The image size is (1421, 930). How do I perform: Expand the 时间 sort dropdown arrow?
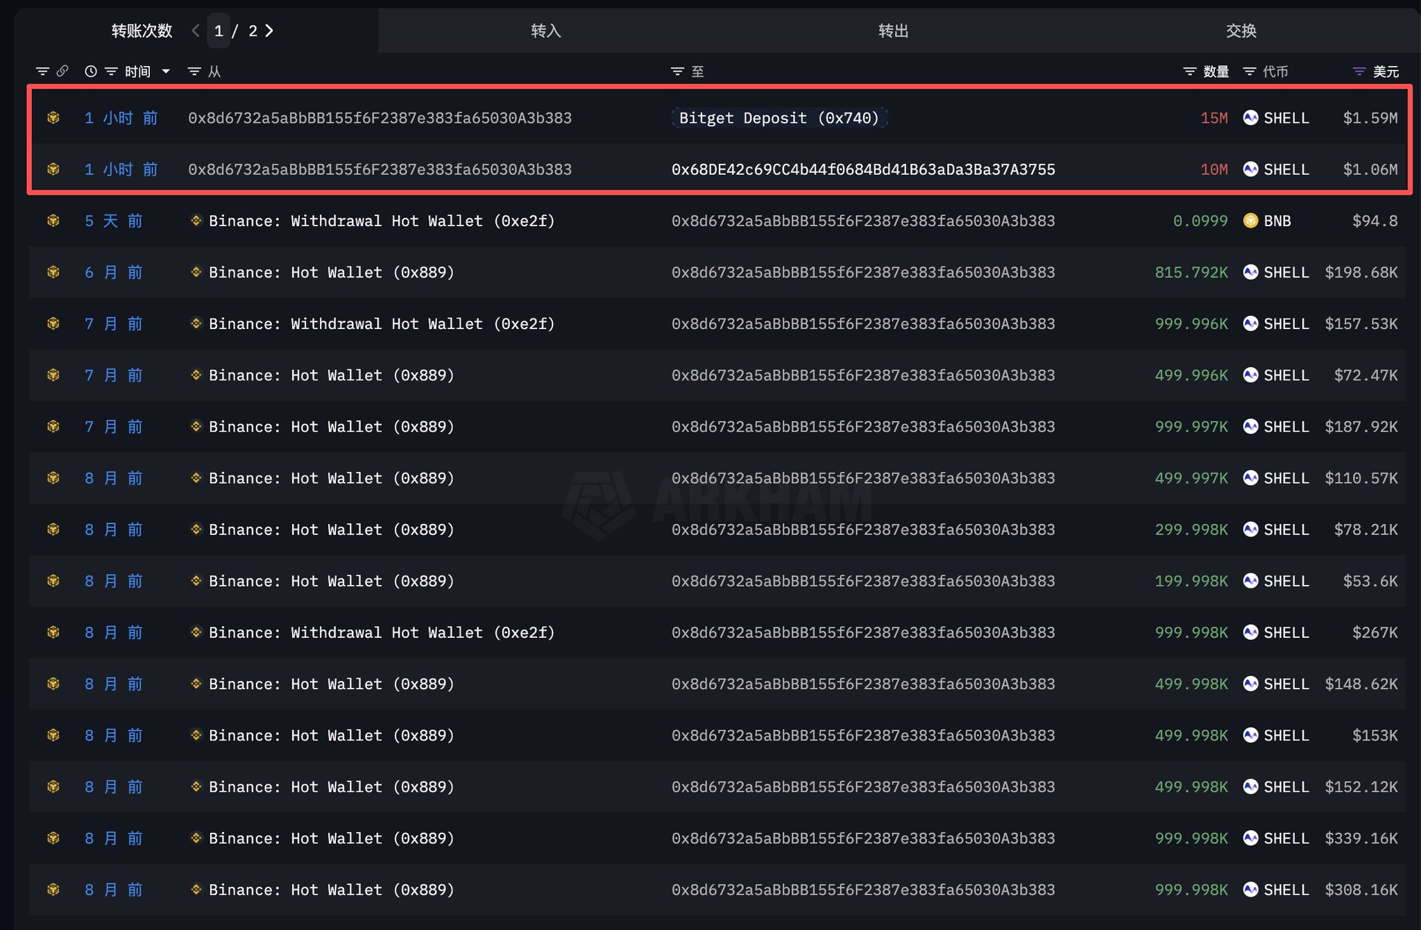click(x=166, y=71)
